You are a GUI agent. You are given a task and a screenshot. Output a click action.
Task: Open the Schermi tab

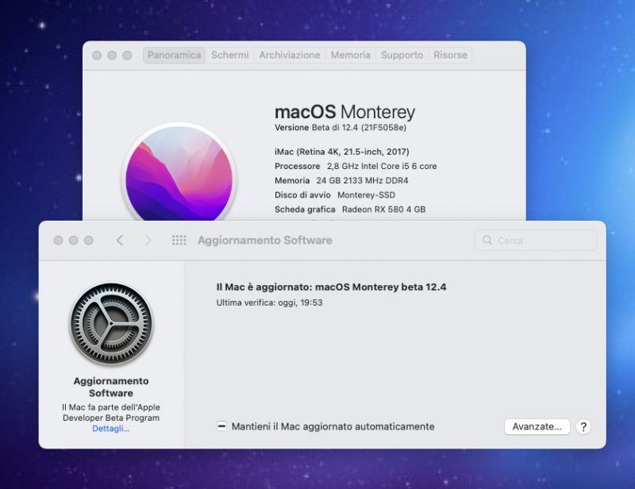click(229, 56)
